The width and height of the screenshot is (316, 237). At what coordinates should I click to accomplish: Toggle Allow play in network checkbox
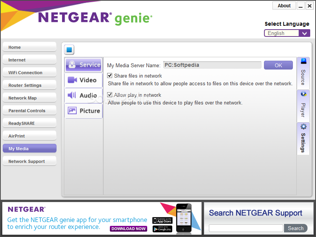(109, 94)
